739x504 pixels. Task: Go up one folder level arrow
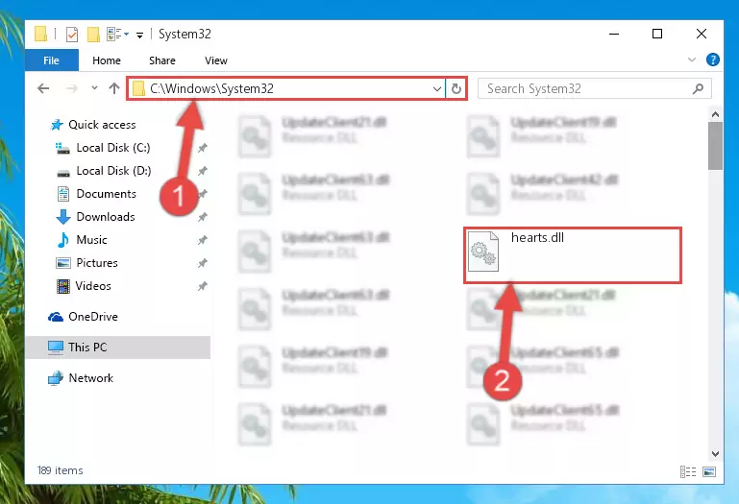pyautogui.click(x=114, y=88)
